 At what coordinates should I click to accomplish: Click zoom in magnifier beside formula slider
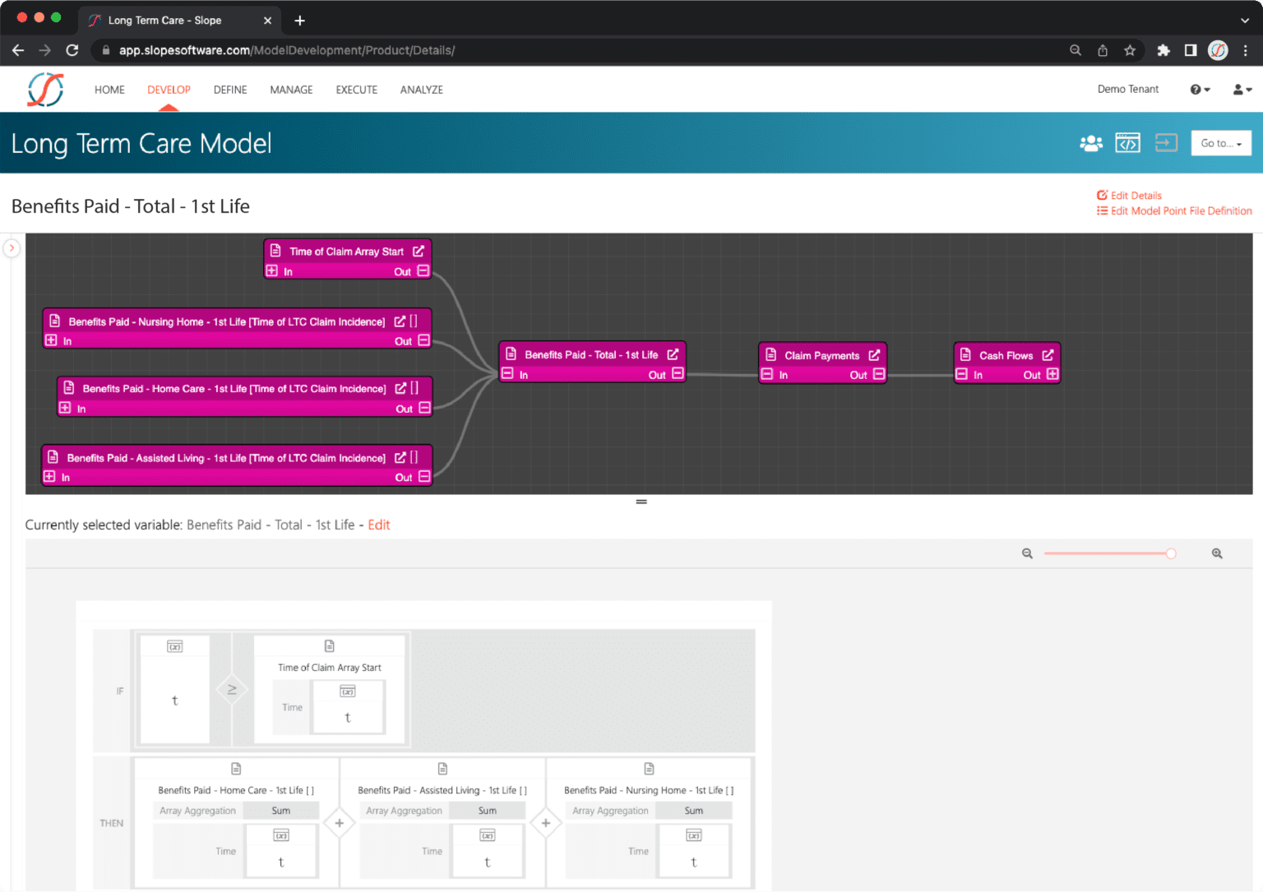point(1217,554)
